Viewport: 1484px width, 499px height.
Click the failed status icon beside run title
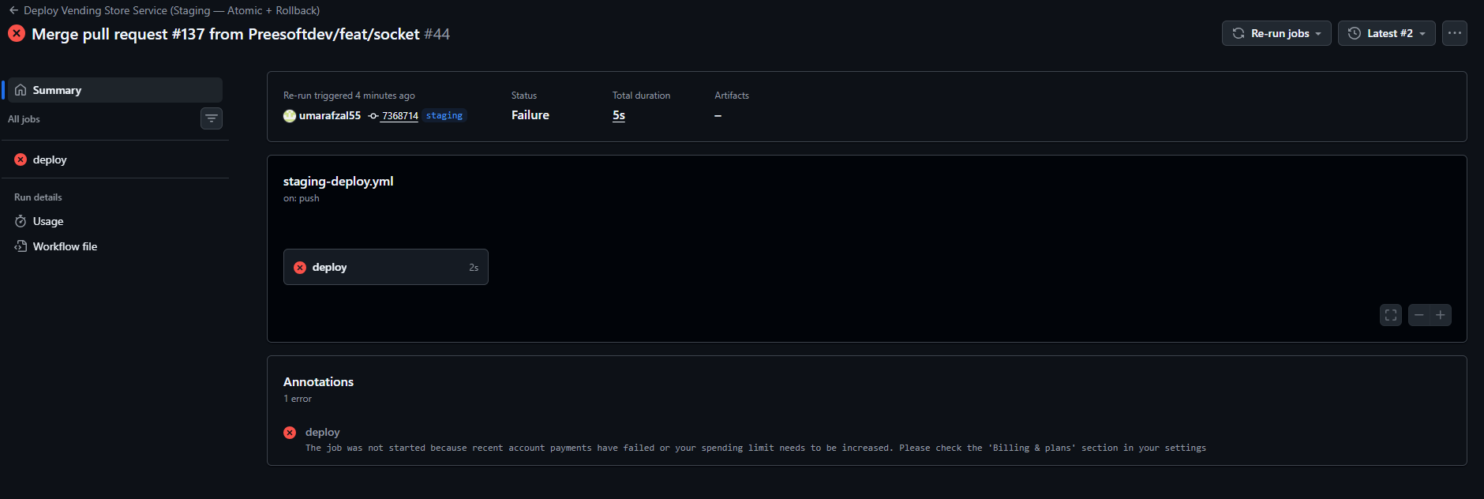point(17,34)
